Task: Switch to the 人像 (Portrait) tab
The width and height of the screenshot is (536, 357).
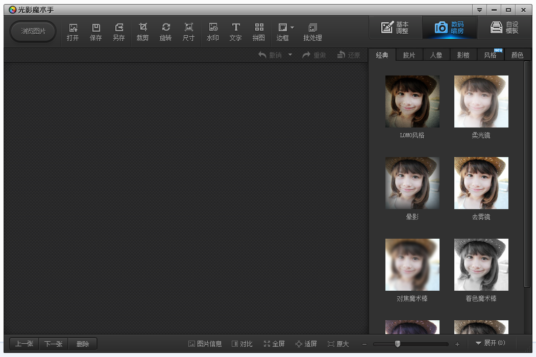Action: pos(436,55)
